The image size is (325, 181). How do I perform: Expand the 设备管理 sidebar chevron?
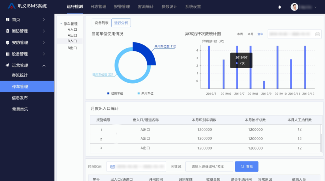44,54
